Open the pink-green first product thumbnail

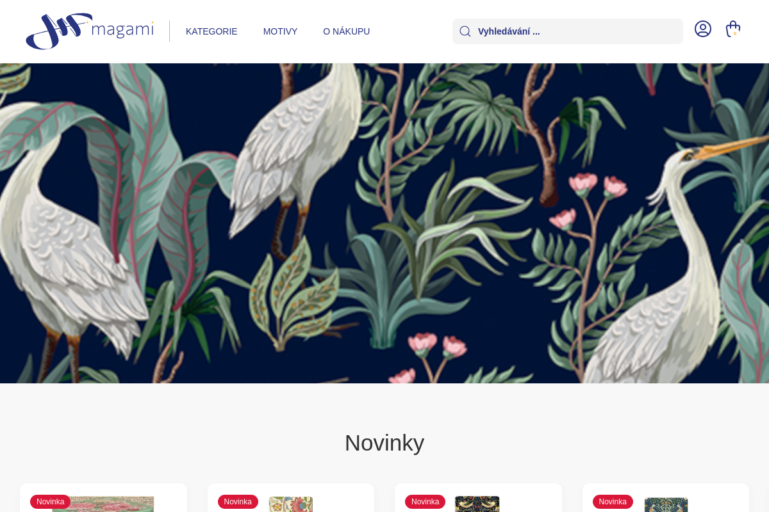click(103, 504)
